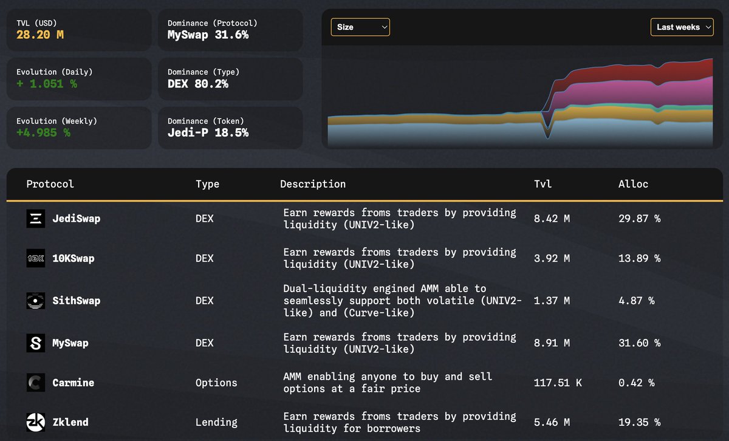The height and width of the screenshot is (441, 729).
Task: Click the 31.60 % allocation value
Action: click(x=639, y=343)
